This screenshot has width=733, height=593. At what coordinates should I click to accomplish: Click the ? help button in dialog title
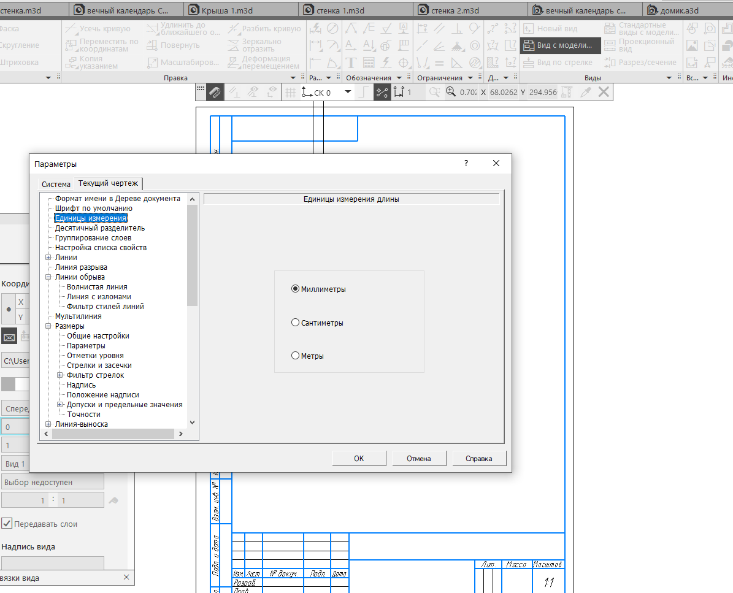coord(466,163)
